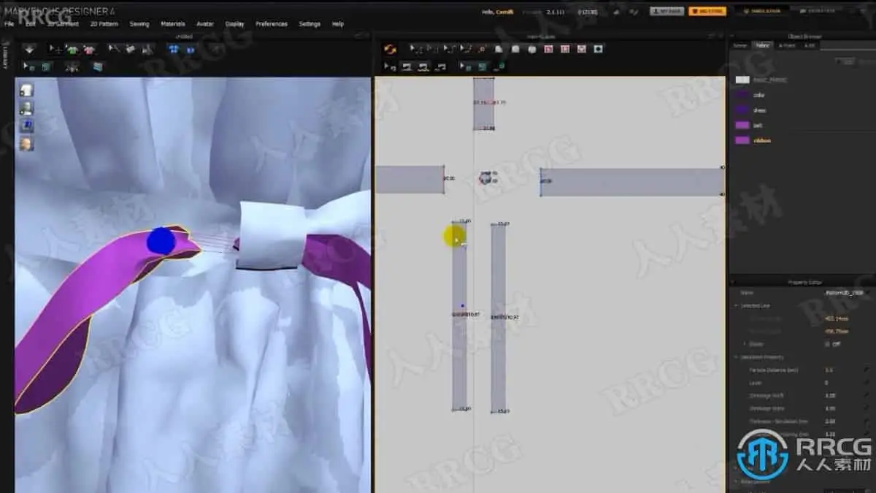Open the 2D Pattern menu
This screenshot has height=493, width=876.
104,24
